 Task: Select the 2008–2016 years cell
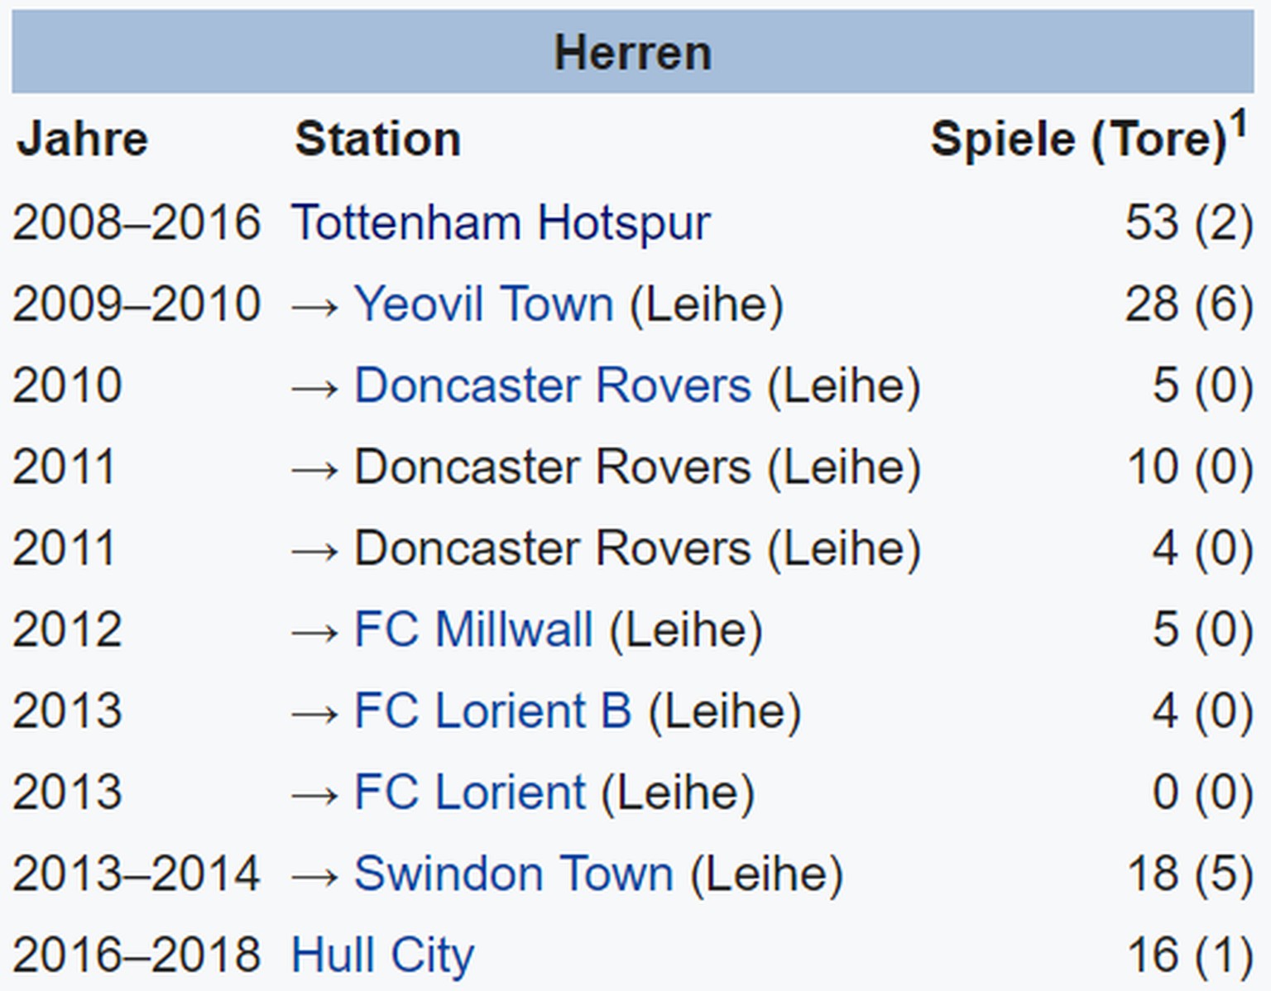[x=137, y=223]
